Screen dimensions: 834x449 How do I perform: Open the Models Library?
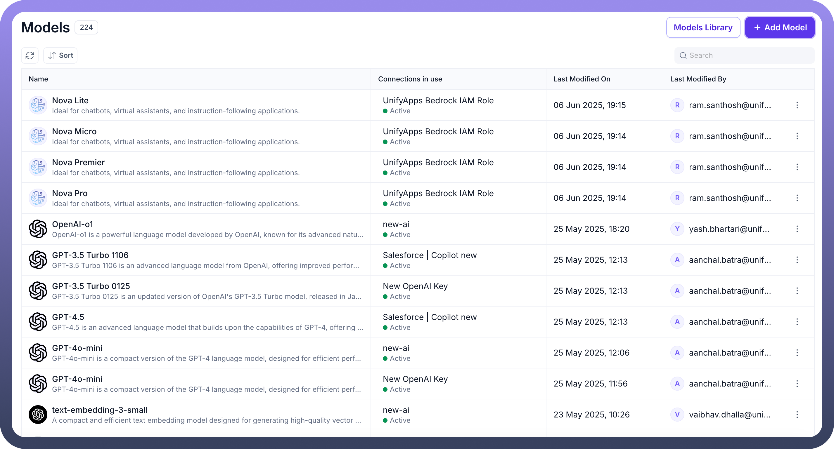point(703,27)
